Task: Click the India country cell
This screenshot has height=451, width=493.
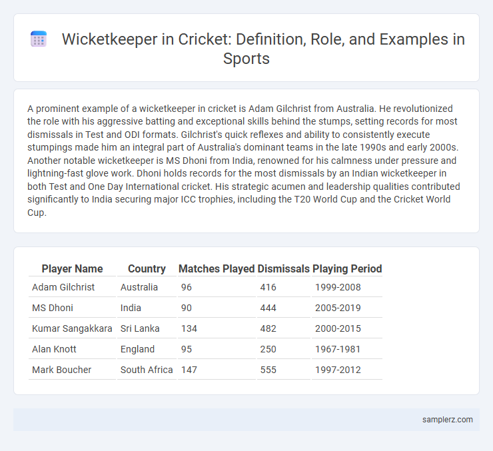Action: click(147, 308)
